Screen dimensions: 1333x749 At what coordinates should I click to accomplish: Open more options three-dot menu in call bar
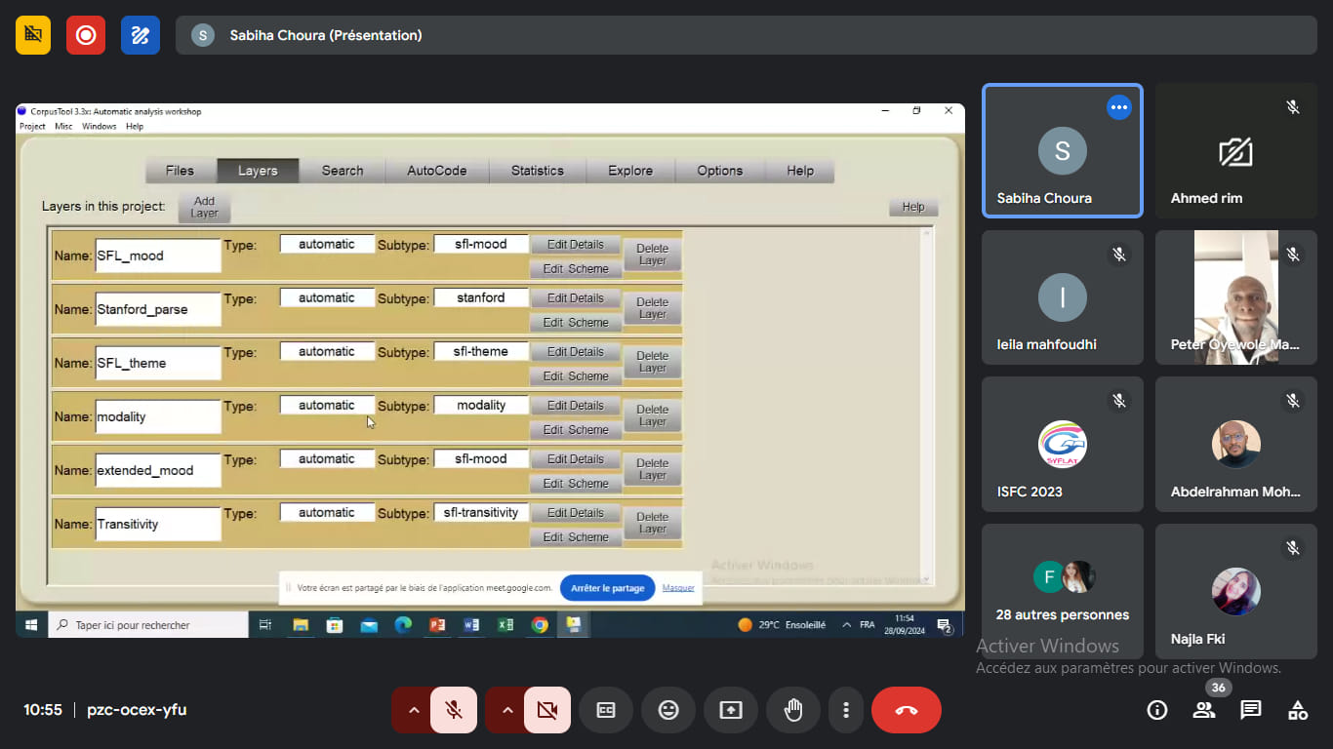point(846,710)
